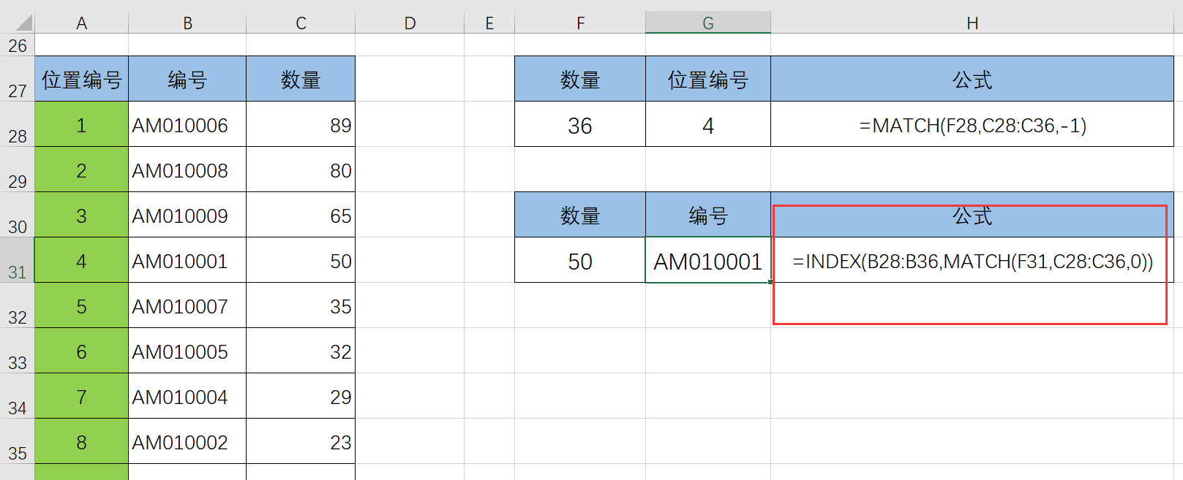1183x480 pixels.
Task: Select column D header
Action: coord(410,23)
